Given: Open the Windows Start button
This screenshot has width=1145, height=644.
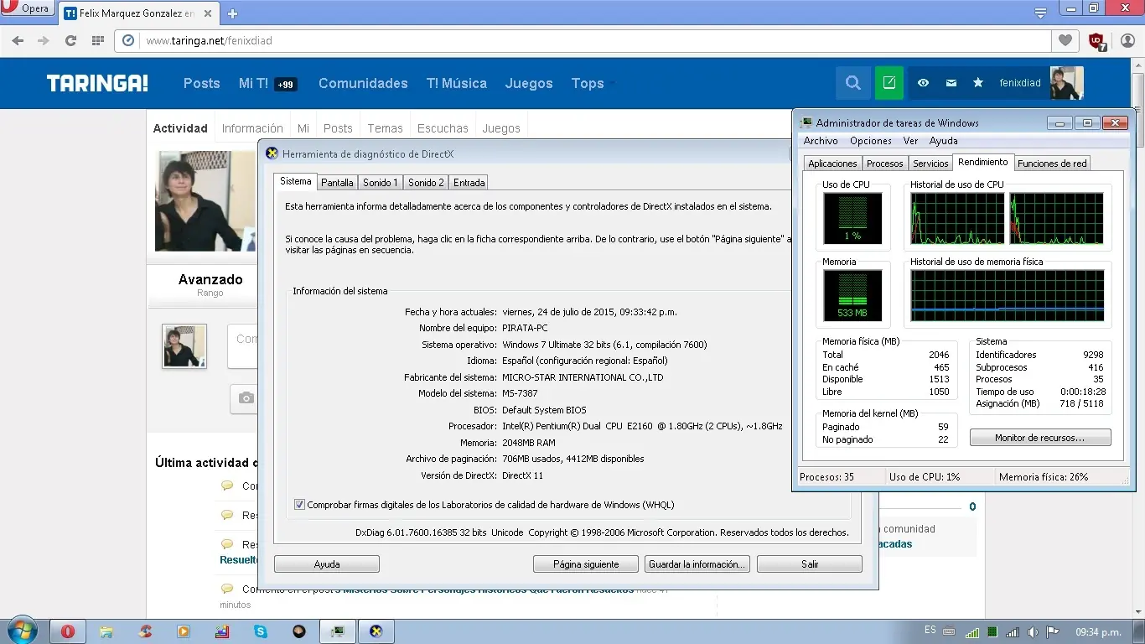Looking at the screenshot, I should (x=20, y=631).
